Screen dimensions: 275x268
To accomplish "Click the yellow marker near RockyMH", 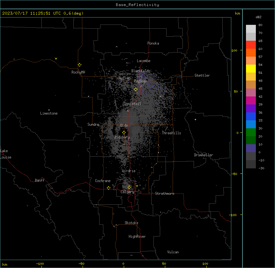I will point(79,65).
